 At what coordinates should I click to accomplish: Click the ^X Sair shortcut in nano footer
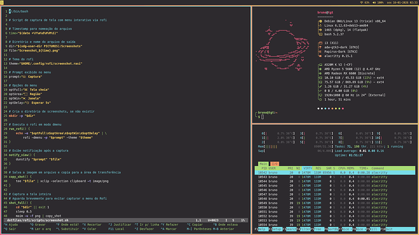[x=10, y=229]
